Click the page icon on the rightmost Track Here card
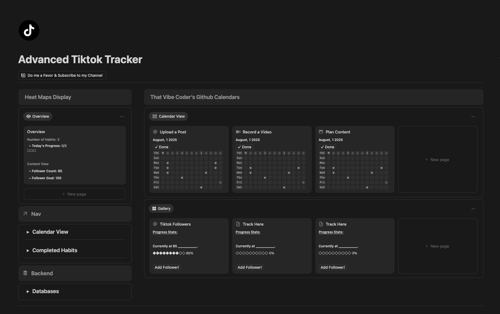This screenshot has height=314, width=500. point(321,224)
